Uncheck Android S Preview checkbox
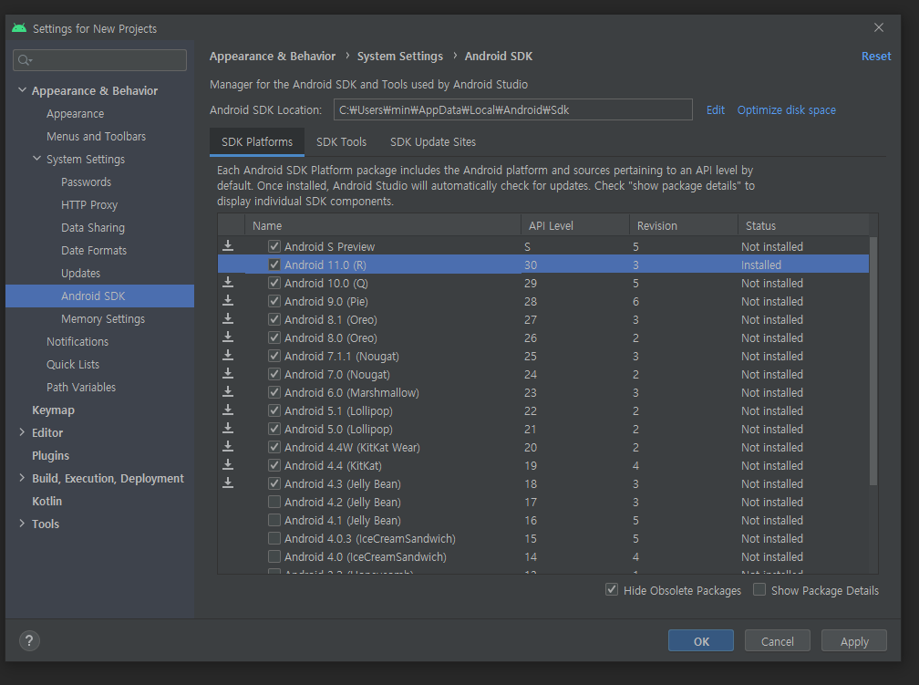Viewport: 919px width, 685px height. point(274,246)
